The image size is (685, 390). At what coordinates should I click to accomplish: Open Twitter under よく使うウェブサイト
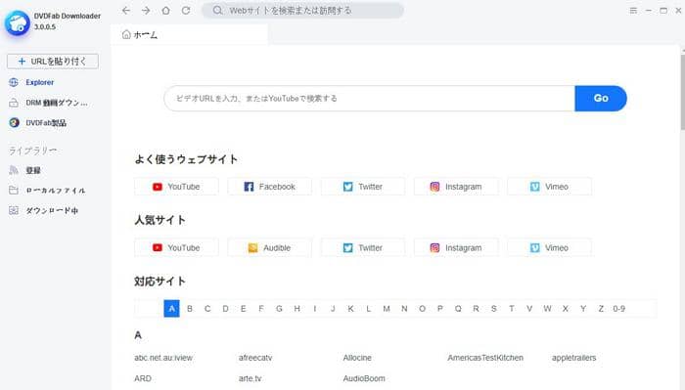coord(363,187)
